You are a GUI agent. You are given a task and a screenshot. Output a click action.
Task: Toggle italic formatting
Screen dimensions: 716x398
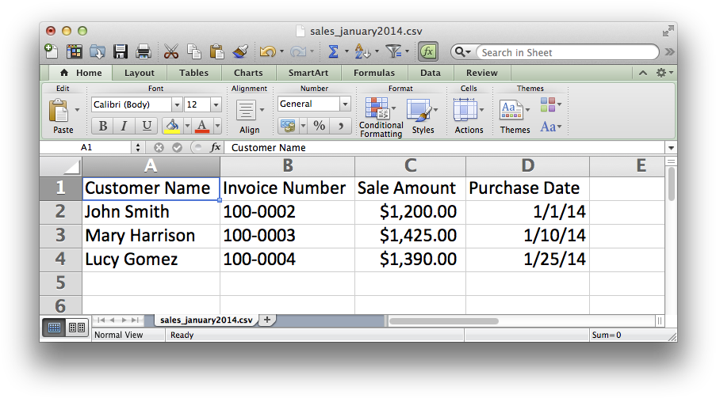coord(124,126)
